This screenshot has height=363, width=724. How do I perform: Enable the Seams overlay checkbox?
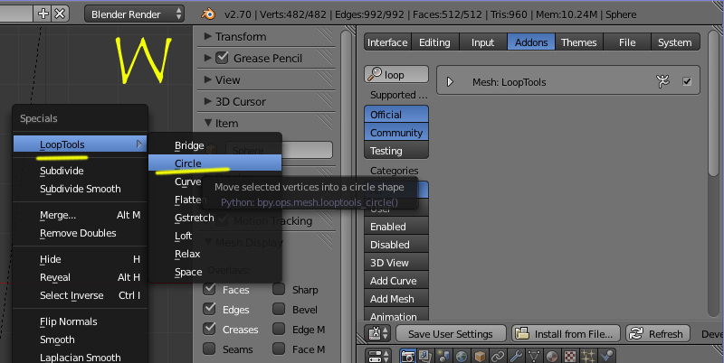click(210, 349)
